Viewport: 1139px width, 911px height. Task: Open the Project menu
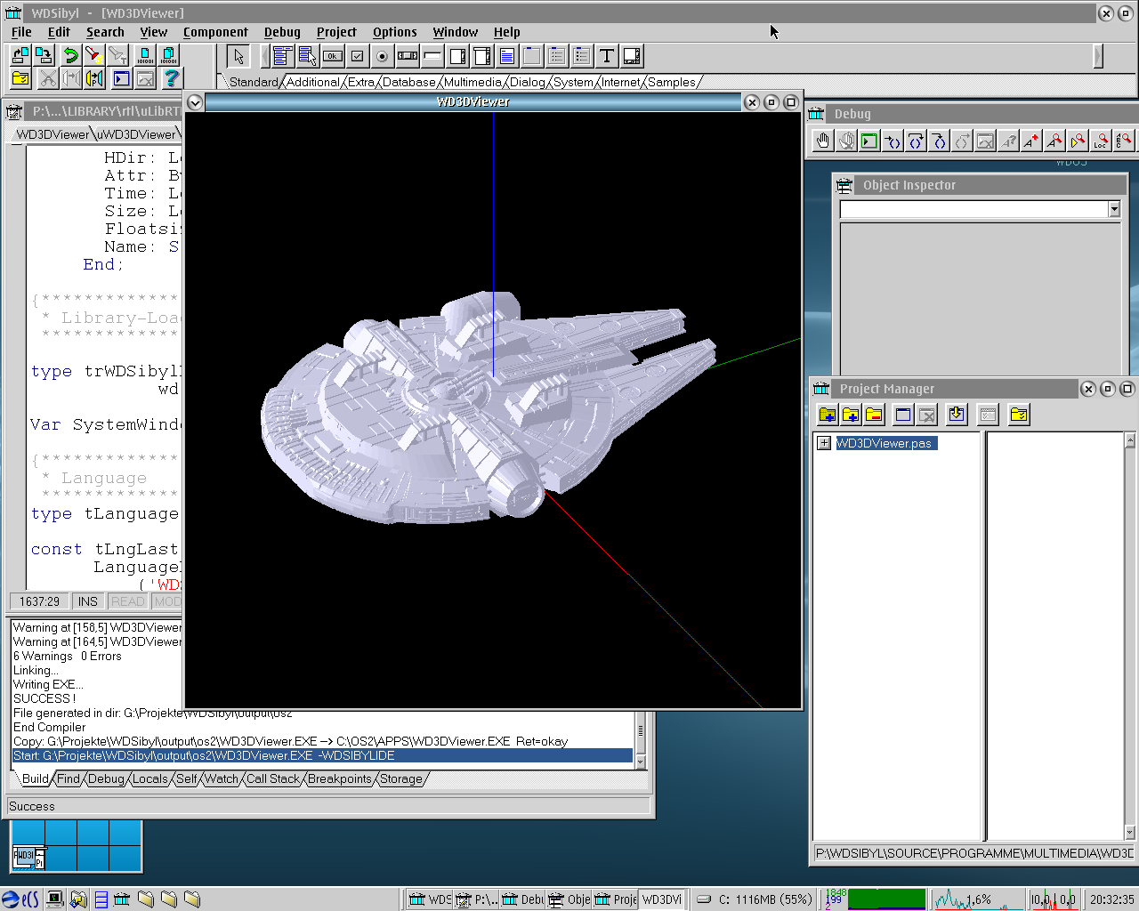point(336,32)
